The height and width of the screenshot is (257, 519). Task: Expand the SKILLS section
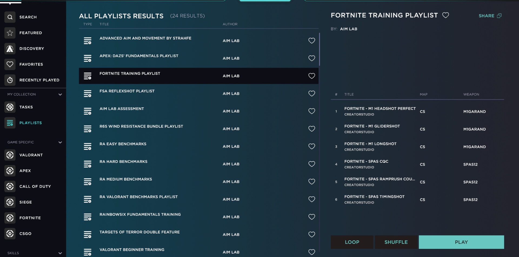(x=60, y=253)
